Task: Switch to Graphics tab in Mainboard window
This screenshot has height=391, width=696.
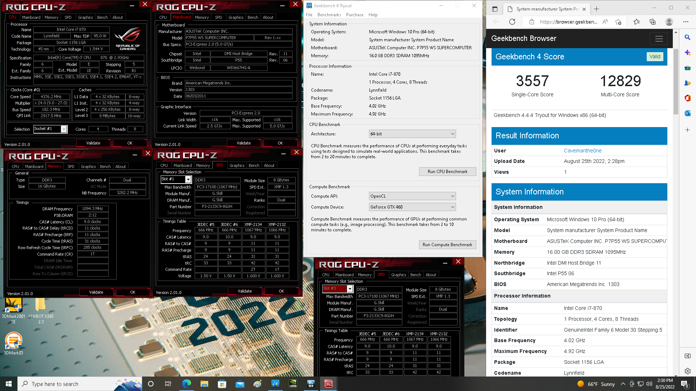Action: click(236, 17)
